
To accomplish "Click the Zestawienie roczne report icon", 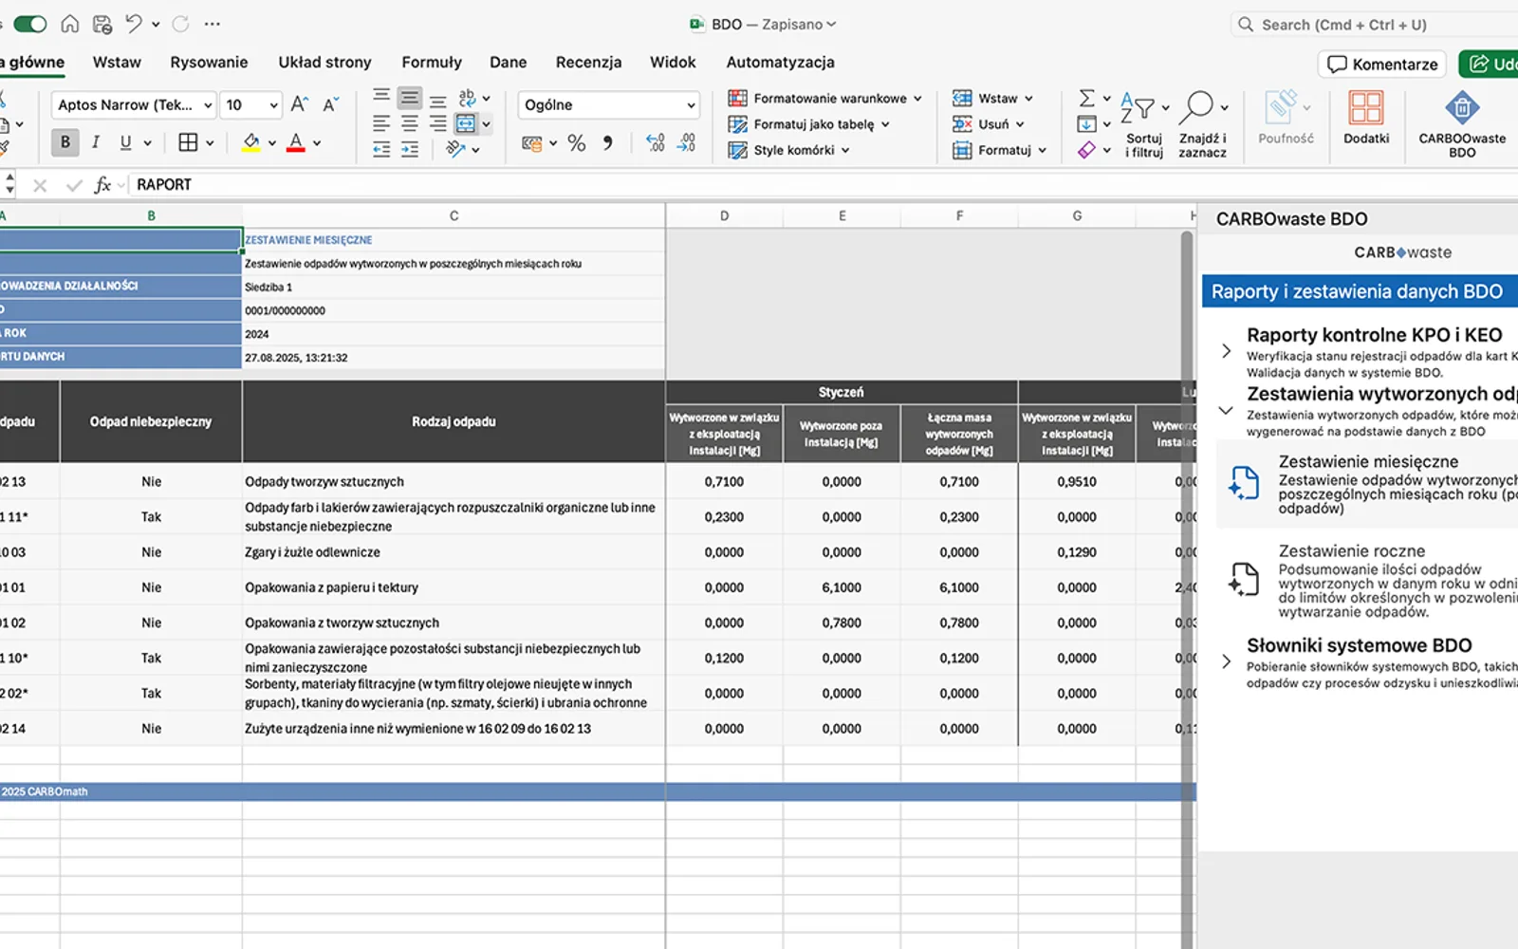I will (1244, 579).
